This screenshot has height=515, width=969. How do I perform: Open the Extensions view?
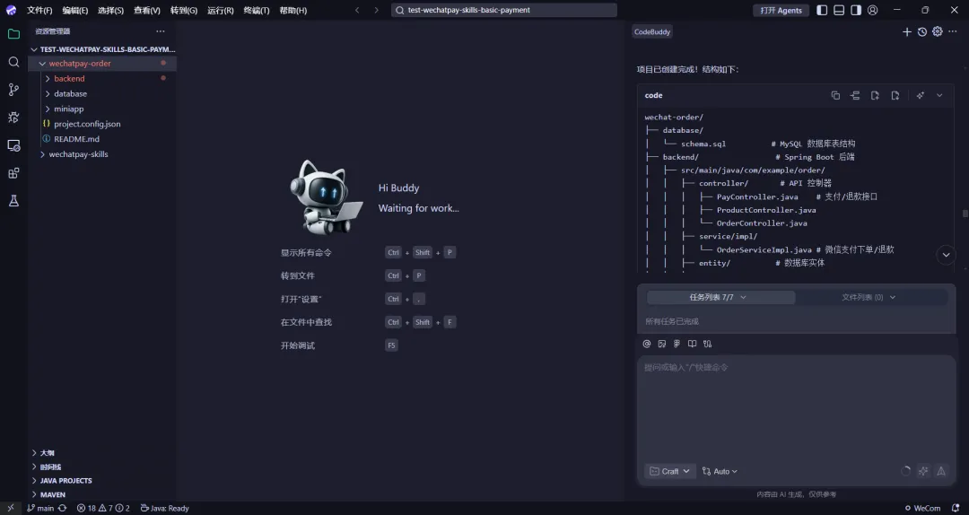[13, 173]
